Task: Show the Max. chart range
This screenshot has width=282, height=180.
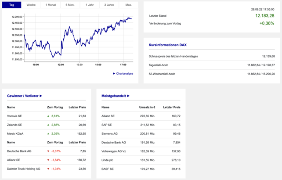Action: 128,4
